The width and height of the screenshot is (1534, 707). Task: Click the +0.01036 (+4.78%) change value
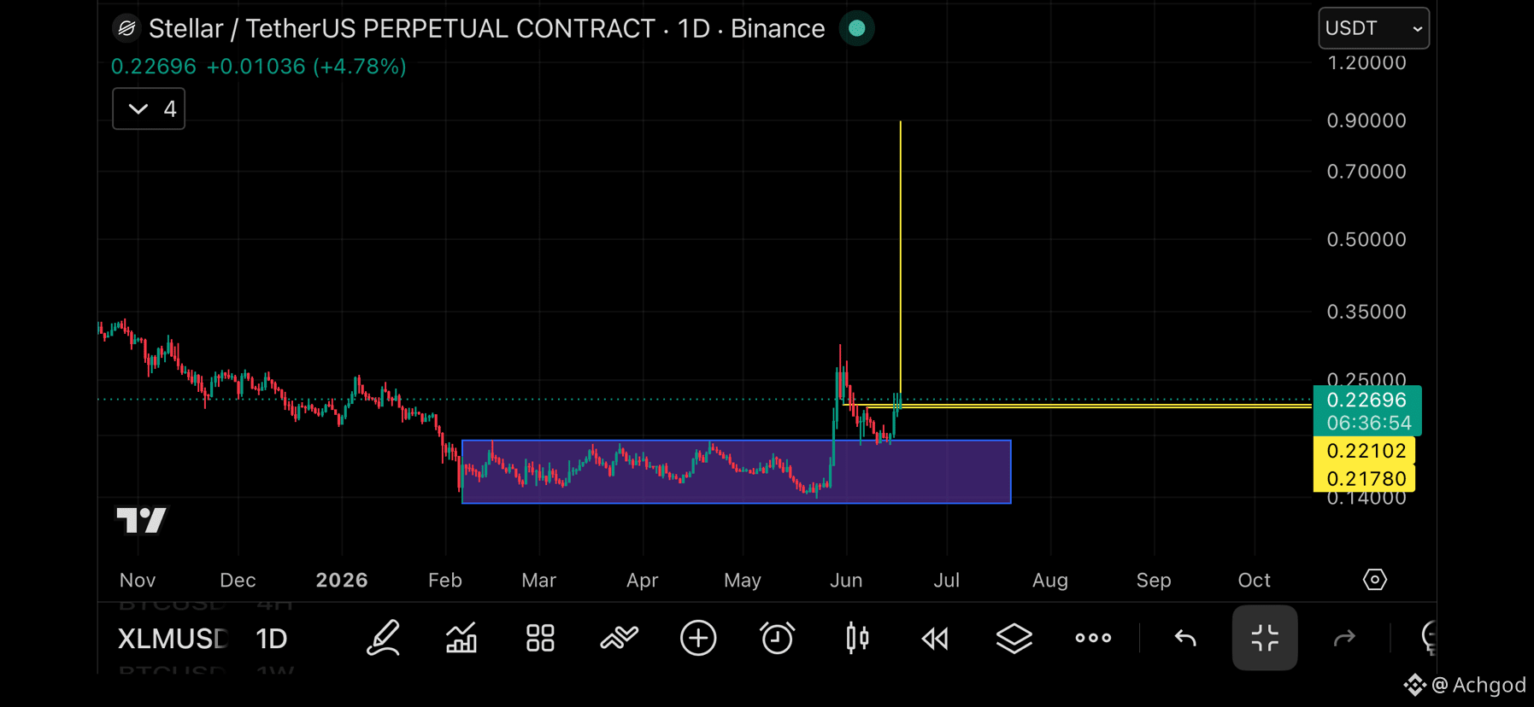tap(307, 67)
